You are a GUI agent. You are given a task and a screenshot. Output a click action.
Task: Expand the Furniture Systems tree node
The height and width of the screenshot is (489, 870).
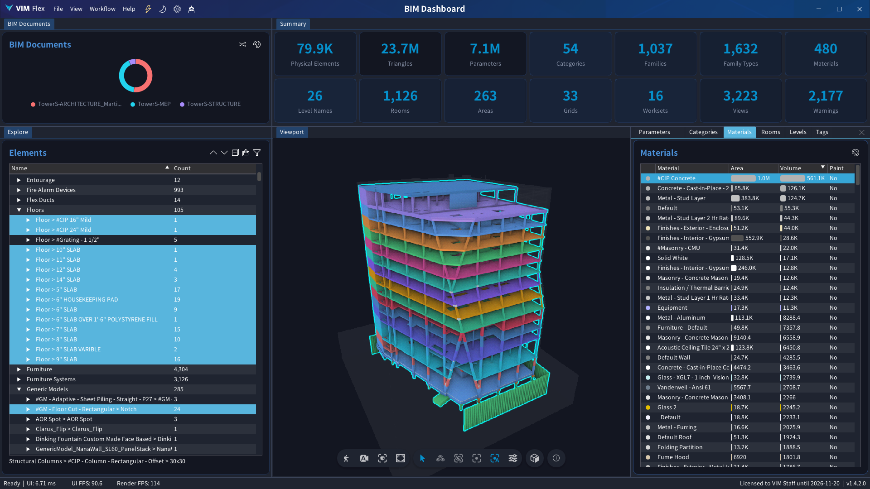19,379
